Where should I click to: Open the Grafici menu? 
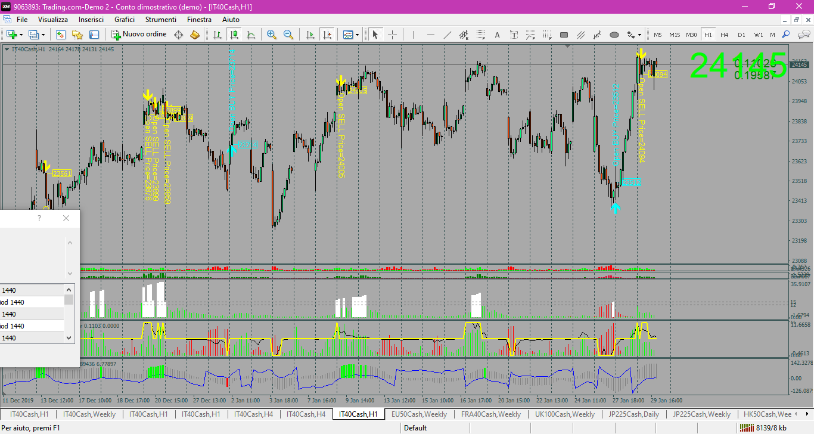point(125,20)
